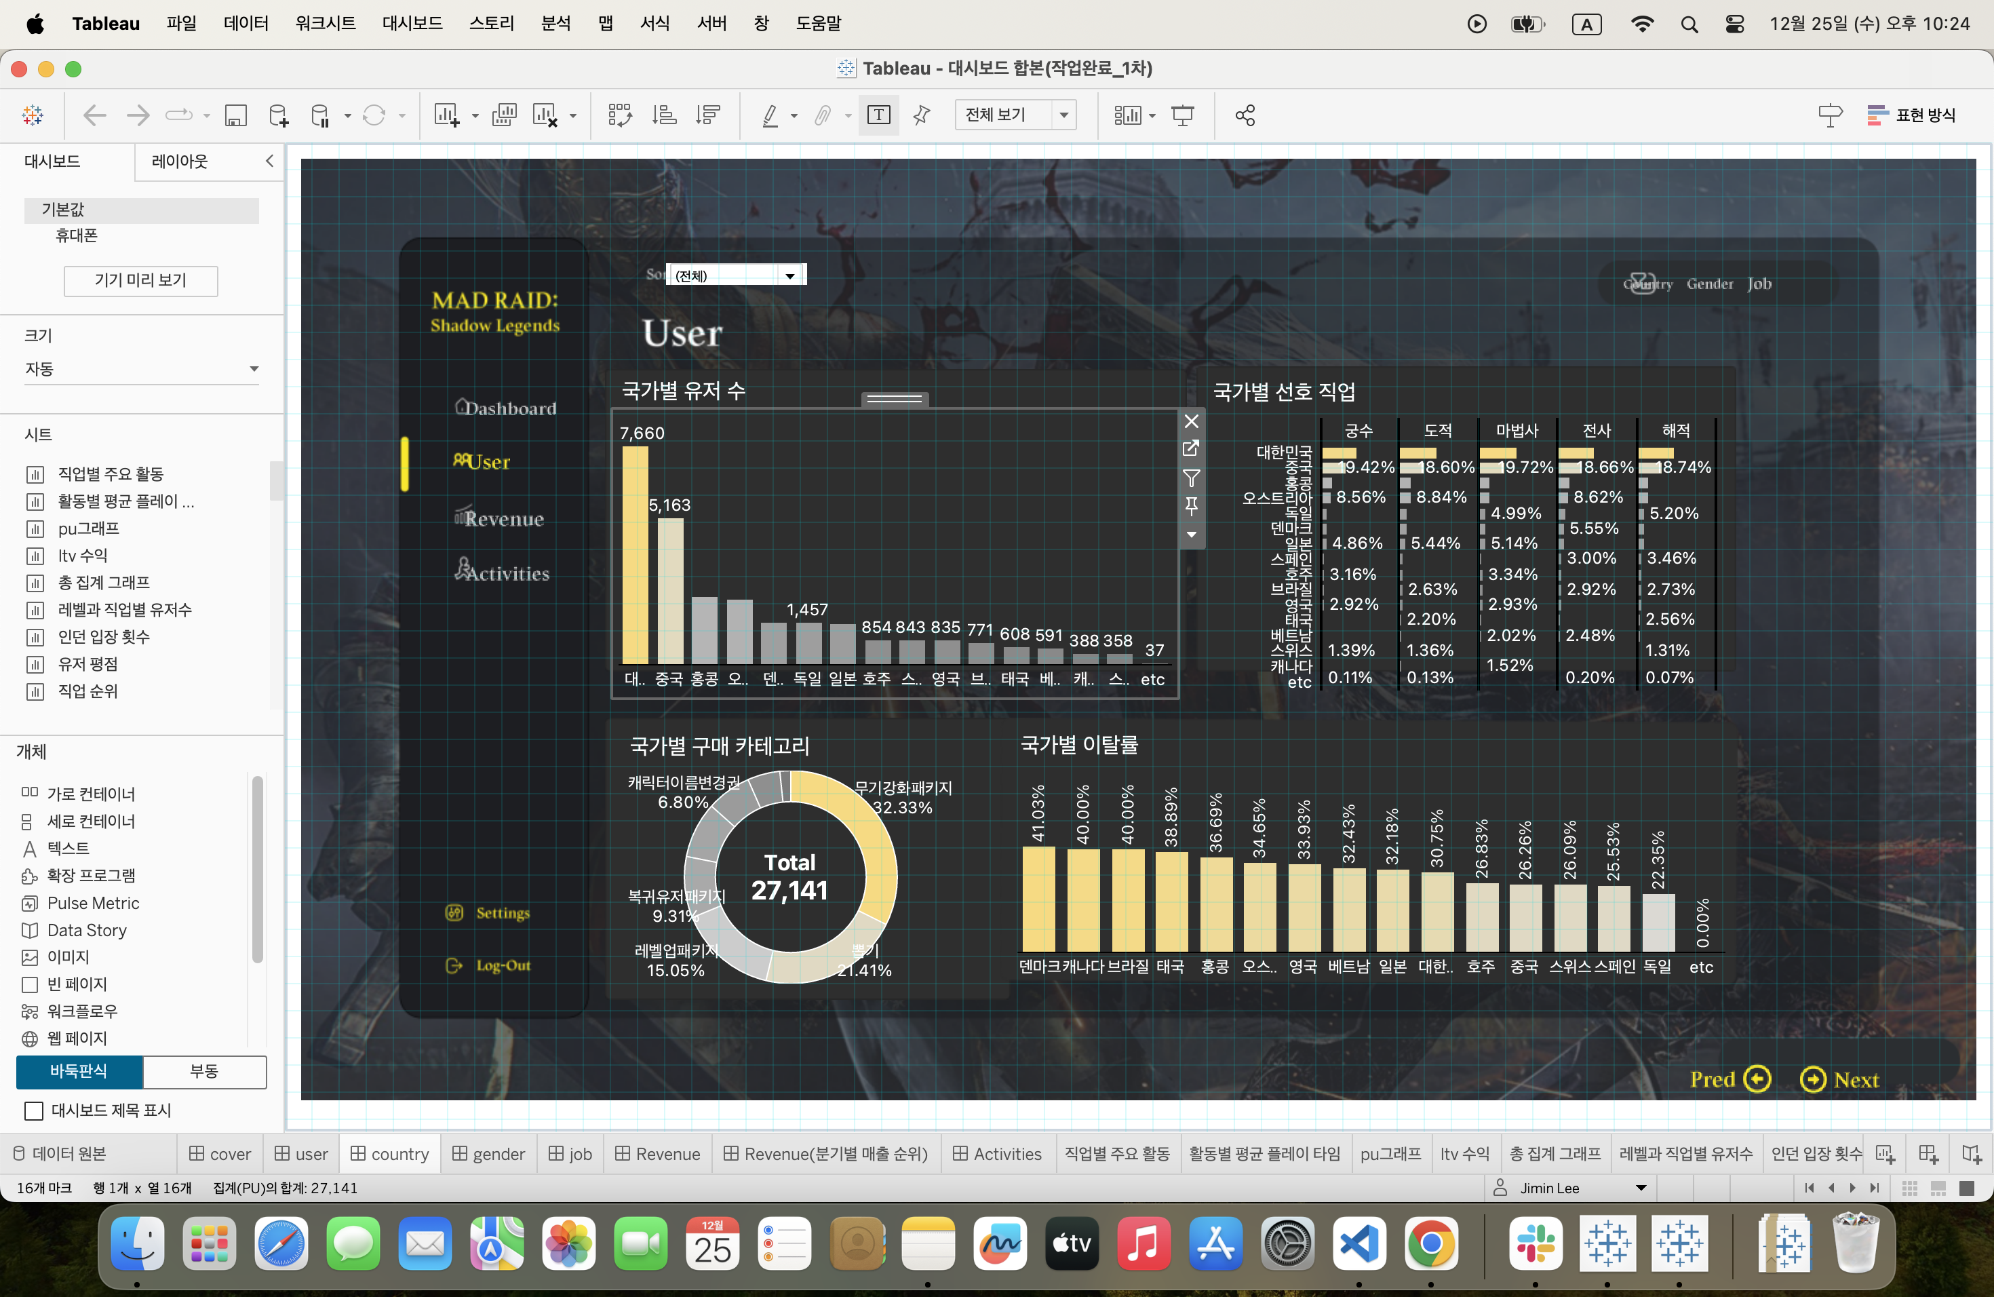Open the clear sheet dropdown arrow
1994x1297 pixels.
(x=572, y=115)
